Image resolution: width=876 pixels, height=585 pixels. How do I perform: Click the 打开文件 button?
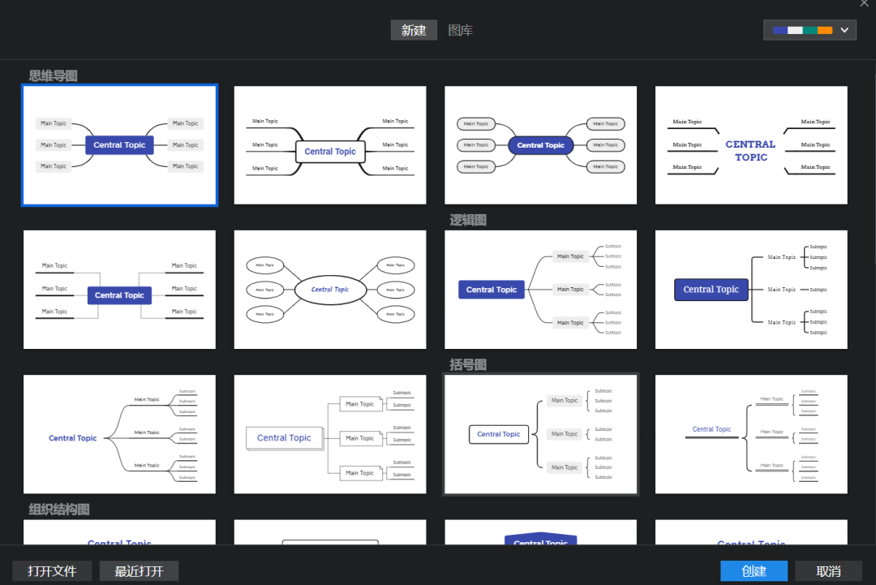coord(52,571)
